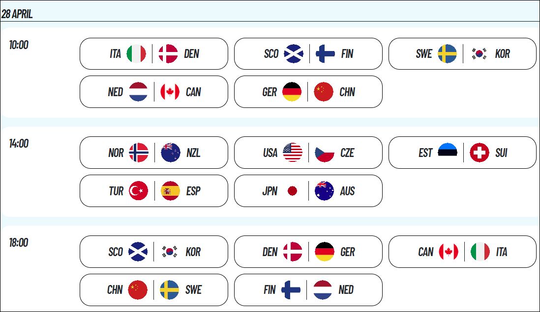Click New Zealand flag in NOR vs NZL match
Image resolution: width=540 pixels, height=312 pixels.
[x=171, y=153]
